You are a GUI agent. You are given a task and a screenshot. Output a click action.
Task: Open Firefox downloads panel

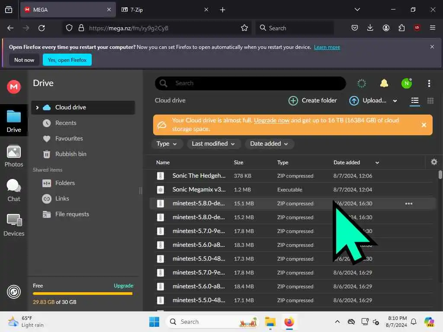pos(370,28)
